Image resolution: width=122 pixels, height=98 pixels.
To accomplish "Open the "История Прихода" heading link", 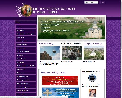I will click(47, 44).
